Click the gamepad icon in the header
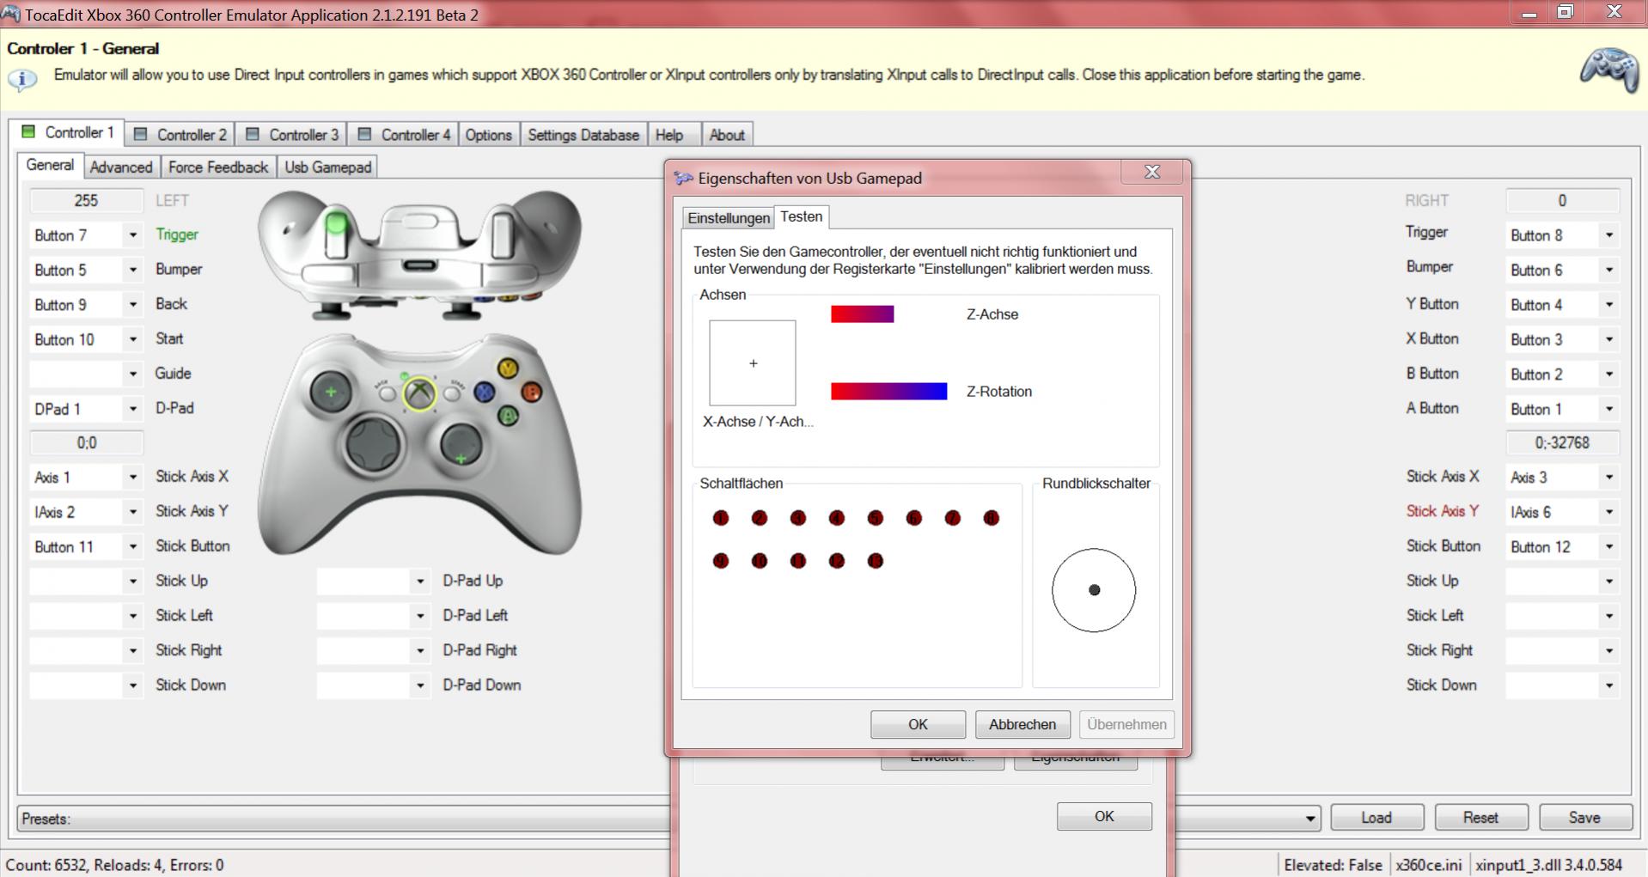 (1609, 70)
